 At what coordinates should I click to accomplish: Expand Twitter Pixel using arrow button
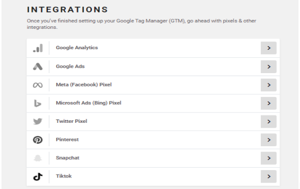tap(269, 121)
